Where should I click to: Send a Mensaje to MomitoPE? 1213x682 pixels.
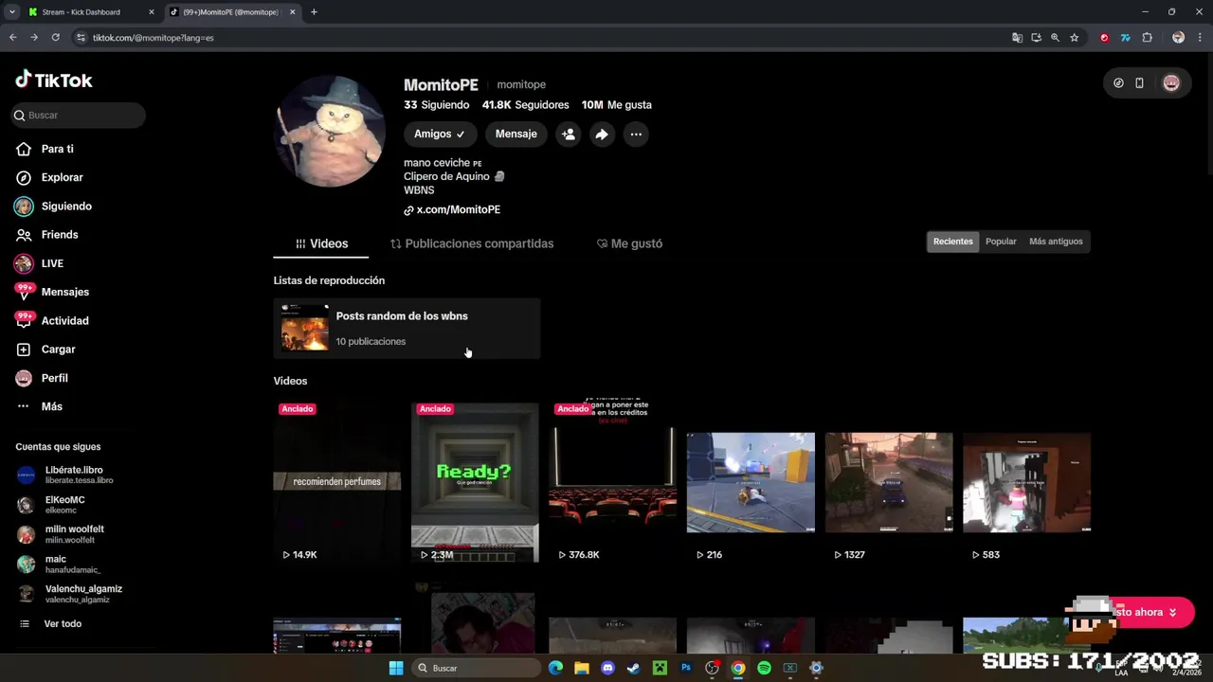(516, 134)
